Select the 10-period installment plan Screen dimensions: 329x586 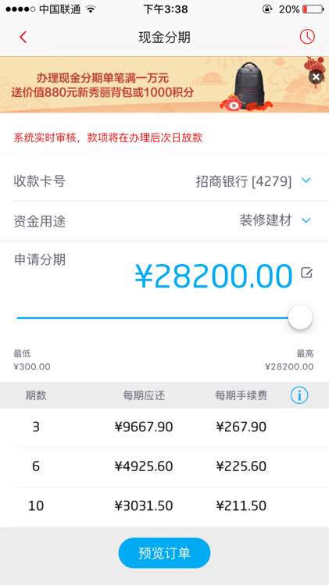click(x=164, y=506)
